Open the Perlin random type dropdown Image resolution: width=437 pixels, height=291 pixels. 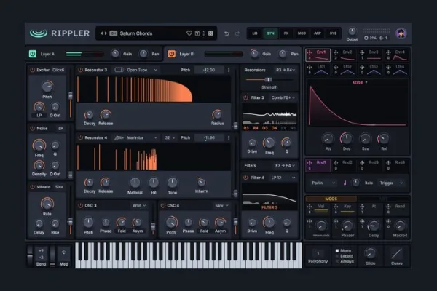323,183
